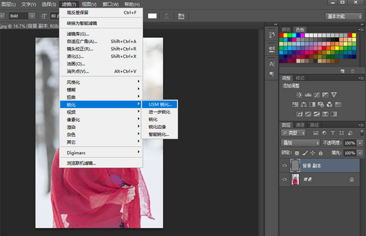Open the opacity 不透明度 slider arrow
The image size is (366, 236).
[360, 143]
